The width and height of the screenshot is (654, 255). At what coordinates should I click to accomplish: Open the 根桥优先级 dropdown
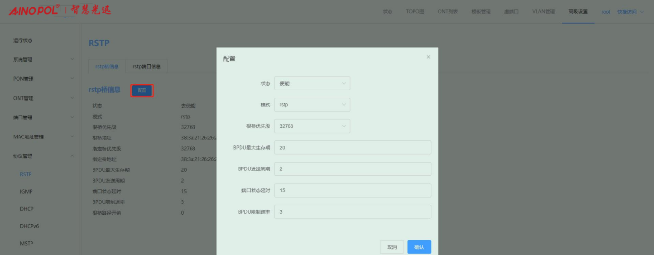[x=312, y=126]
